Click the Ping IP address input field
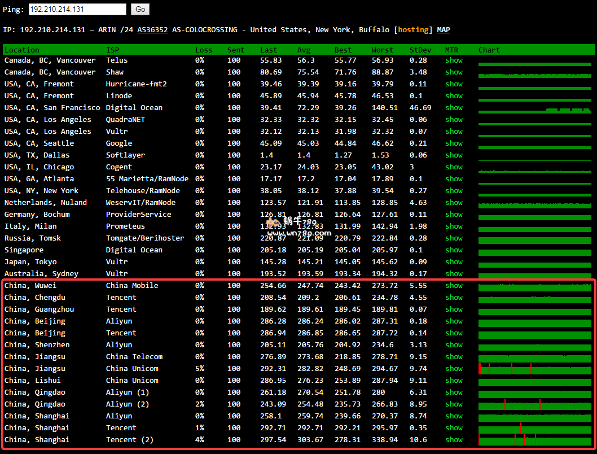The width and height of the screenshot is (597, 454). (77, 9)
